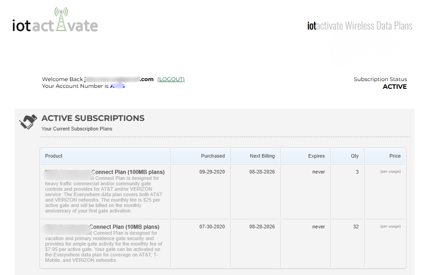Click the Subscription Status label
The height and width of the screenshot is (275, 428).
[380, 79]
